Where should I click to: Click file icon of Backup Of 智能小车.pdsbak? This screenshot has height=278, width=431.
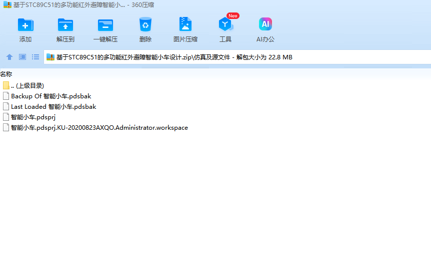click(x=6, y=96)
